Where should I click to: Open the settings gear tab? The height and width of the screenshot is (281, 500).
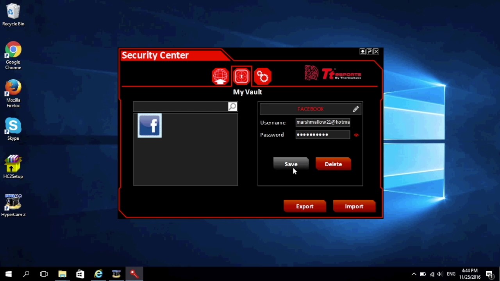(x=262, y=76)
